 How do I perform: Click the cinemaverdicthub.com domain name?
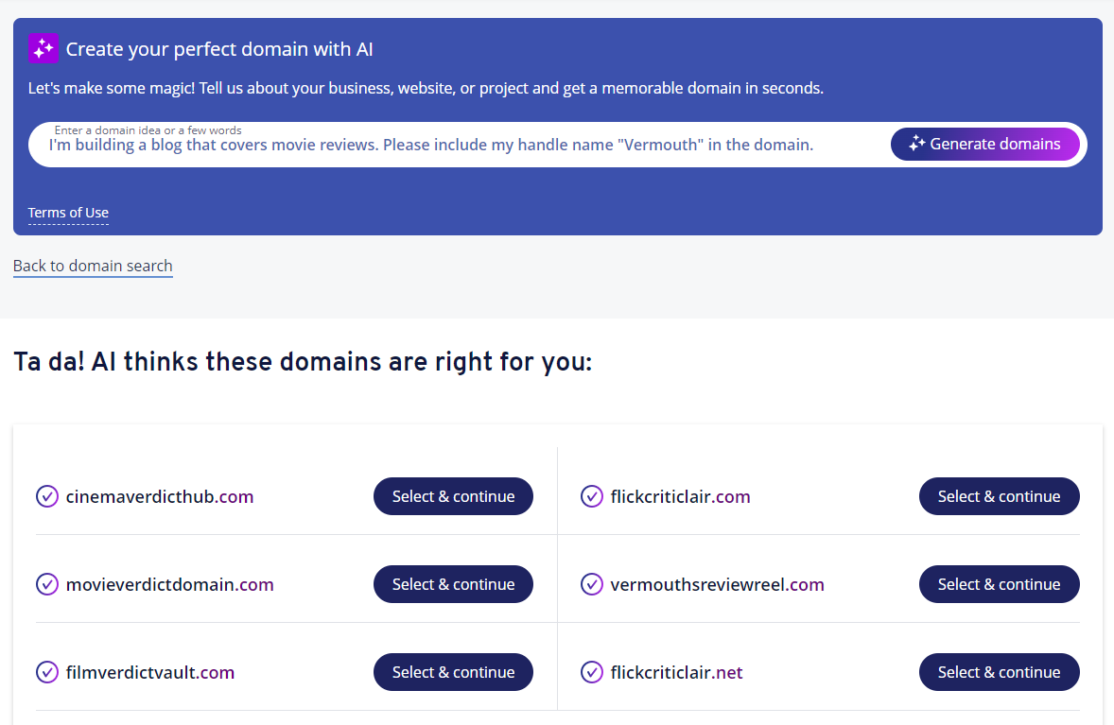click(x=159, y=496)
